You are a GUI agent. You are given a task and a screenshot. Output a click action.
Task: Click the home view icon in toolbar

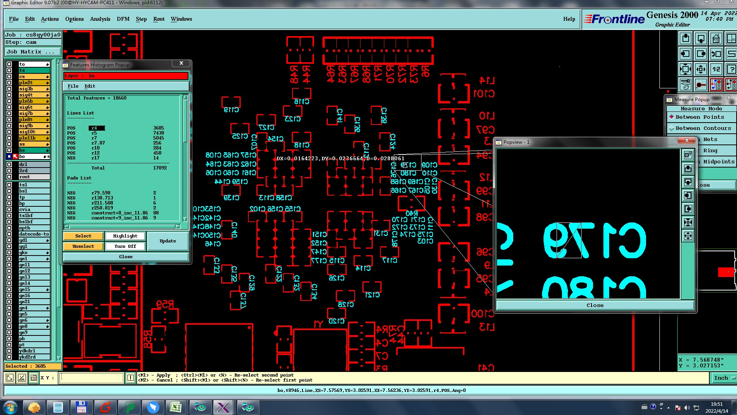pyautogui.click(x=716, y=38)
